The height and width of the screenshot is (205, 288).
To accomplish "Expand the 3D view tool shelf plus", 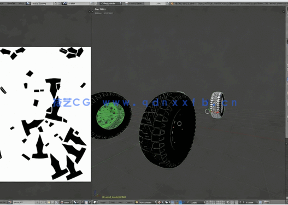I will 92,12.
